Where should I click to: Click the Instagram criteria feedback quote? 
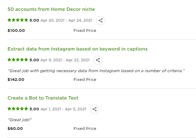click(x=96, y=71)
